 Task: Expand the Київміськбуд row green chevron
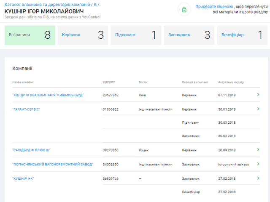258,95
